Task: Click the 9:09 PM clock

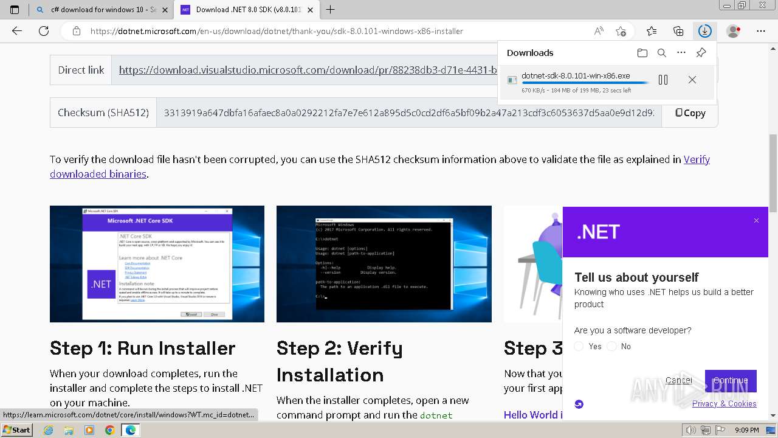Action: click(746, 430)
